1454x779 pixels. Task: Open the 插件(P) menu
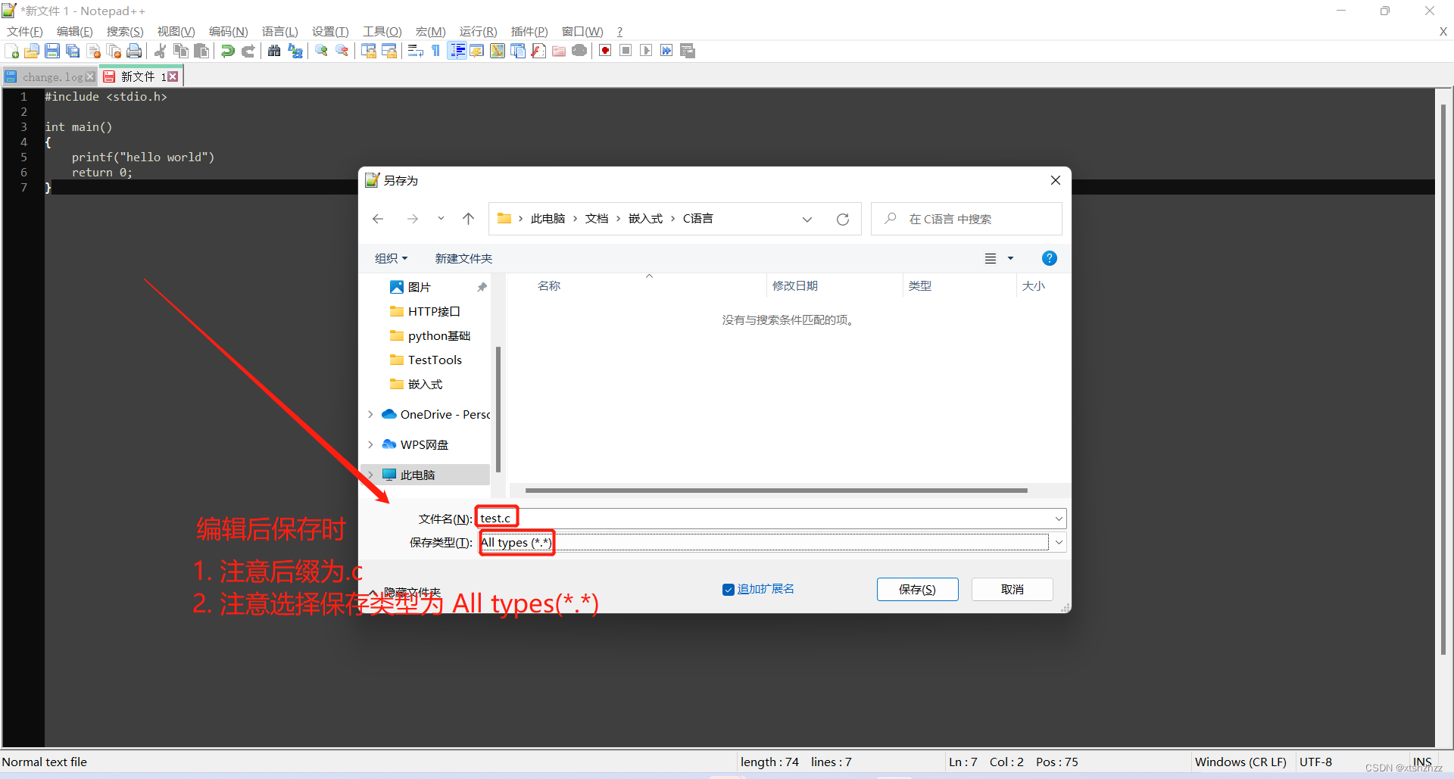coord(529,31)
